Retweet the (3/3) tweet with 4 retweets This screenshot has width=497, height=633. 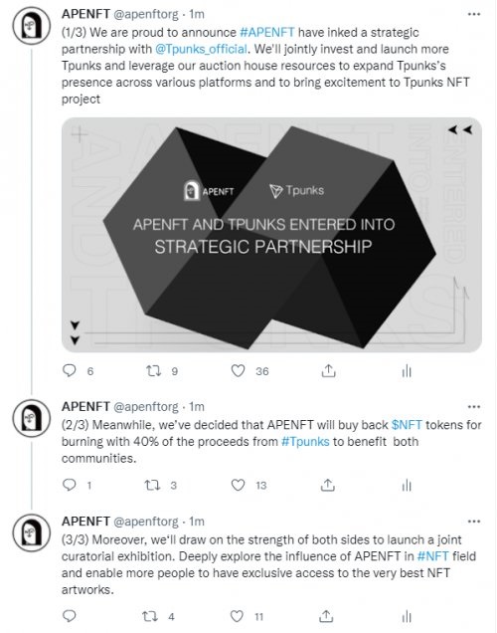pos(150,616)
